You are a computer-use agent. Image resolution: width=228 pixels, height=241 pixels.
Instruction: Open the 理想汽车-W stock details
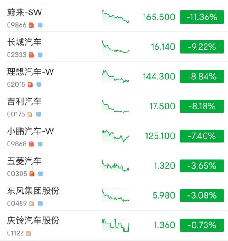[x=114, y=77]
